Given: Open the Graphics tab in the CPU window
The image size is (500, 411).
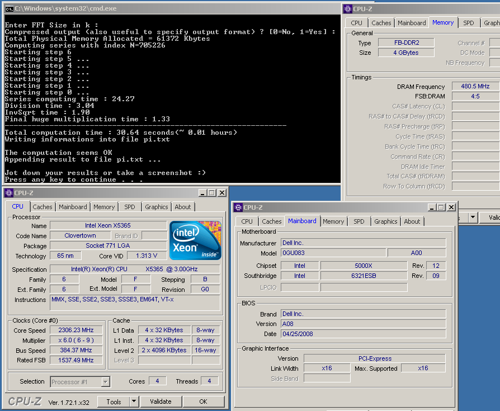Looking at the screenshot, I should [x=156, y=207].
